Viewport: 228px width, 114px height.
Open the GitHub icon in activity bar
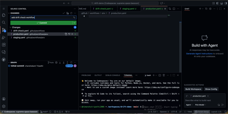[4, 60]
